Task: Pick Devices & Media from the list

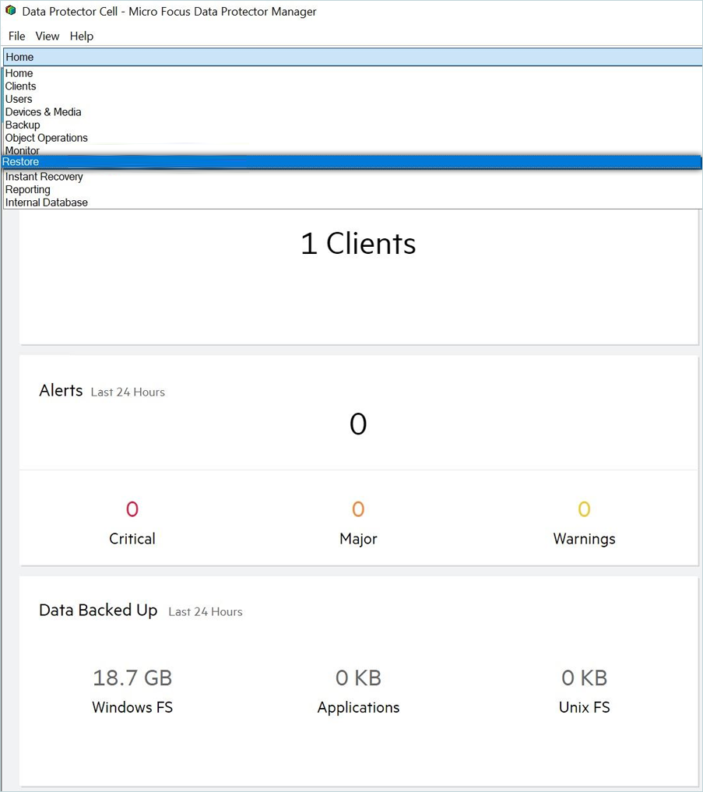Action: click(x=44, y=112)
